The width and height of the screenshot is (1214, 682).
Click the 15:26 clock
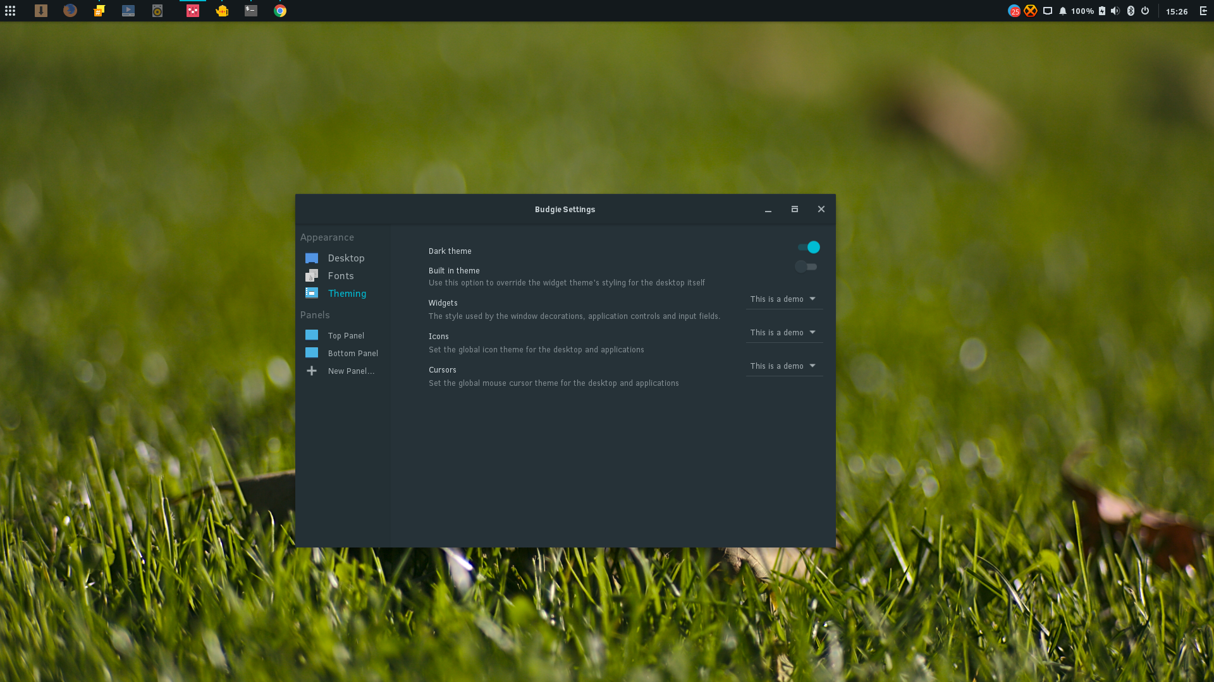click(x=1177, y=11)
